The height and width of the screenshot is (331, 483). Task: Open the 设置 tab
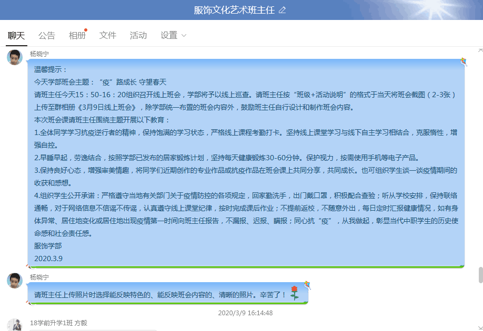(x=169, y=36)
